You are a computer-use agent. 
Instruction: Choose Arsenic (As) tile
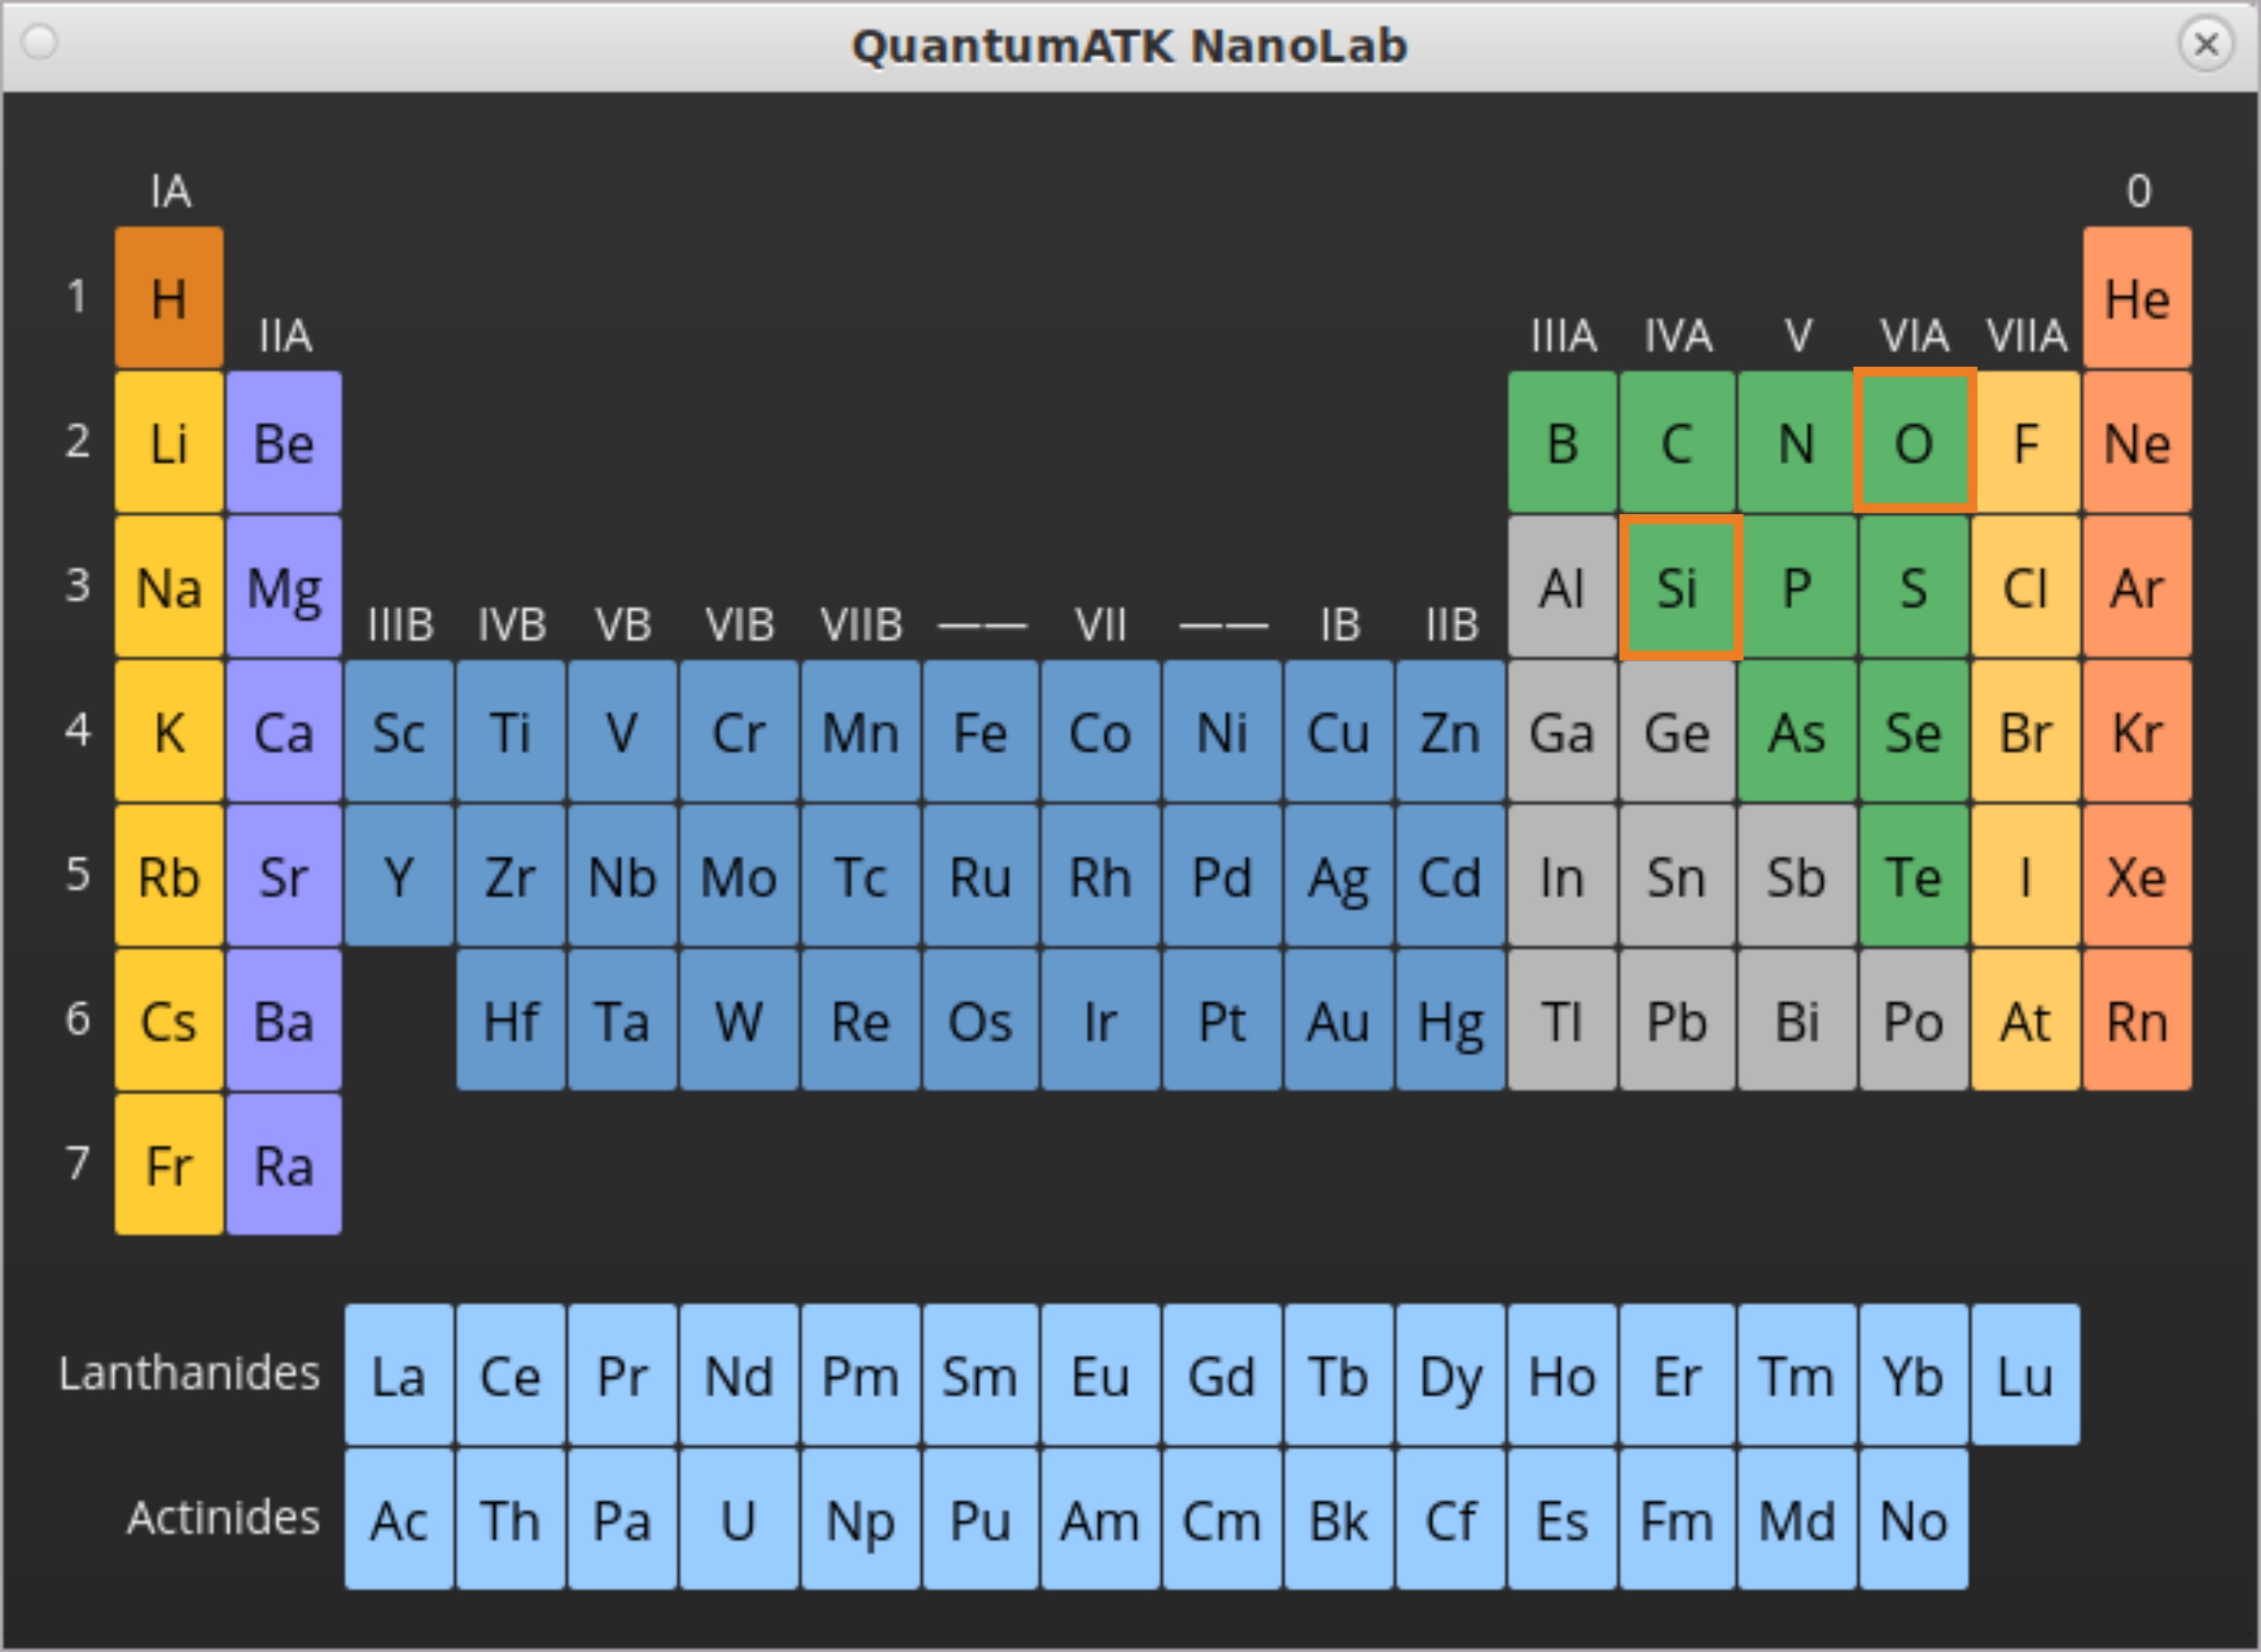(1797, 731)
